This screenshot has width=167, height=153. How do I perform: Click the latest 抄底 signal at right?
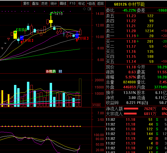pyautogui.click(x=83, y=38)
